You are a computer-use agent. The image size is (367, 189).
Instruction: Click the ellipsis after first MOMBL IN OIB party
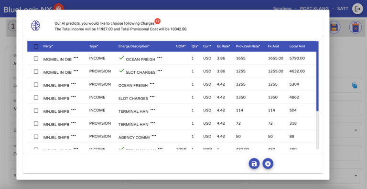click(x=76, y=57)
